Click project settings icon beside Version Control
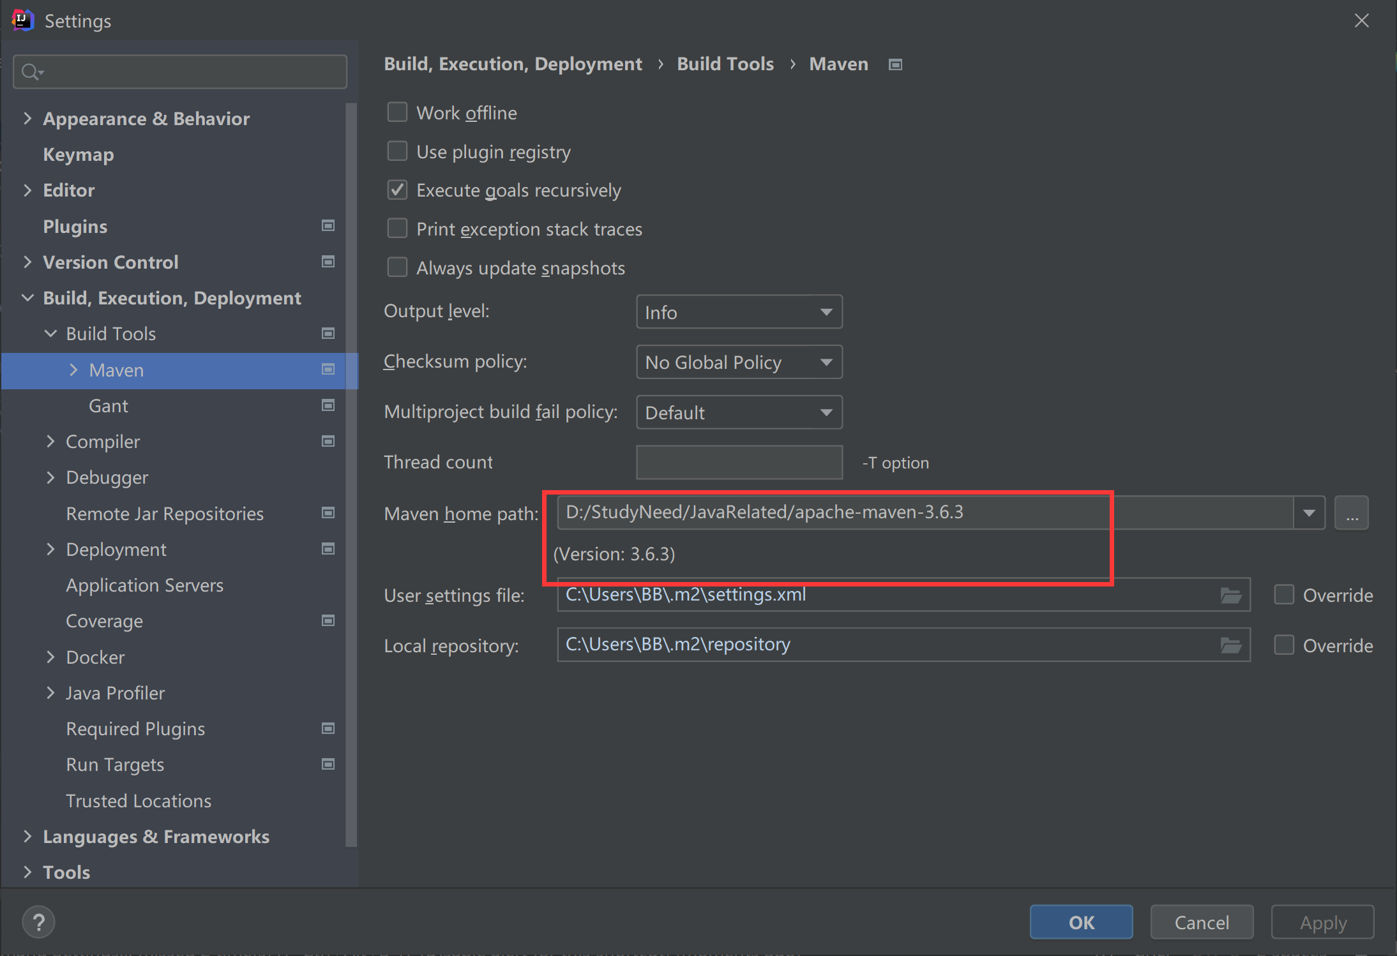This screenshot has width=1397, height=956. (x=328, y=262)
